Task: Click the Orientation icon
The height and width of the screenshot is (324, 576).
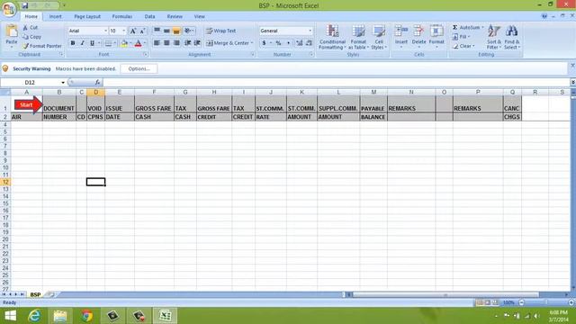Action: point(188,31)
